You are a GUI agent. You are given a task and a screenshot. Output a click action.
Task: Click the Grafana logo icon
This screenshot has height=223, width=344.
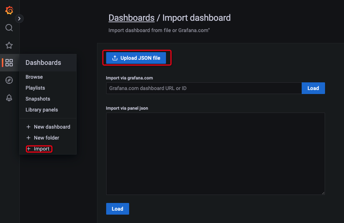(9, 10)
